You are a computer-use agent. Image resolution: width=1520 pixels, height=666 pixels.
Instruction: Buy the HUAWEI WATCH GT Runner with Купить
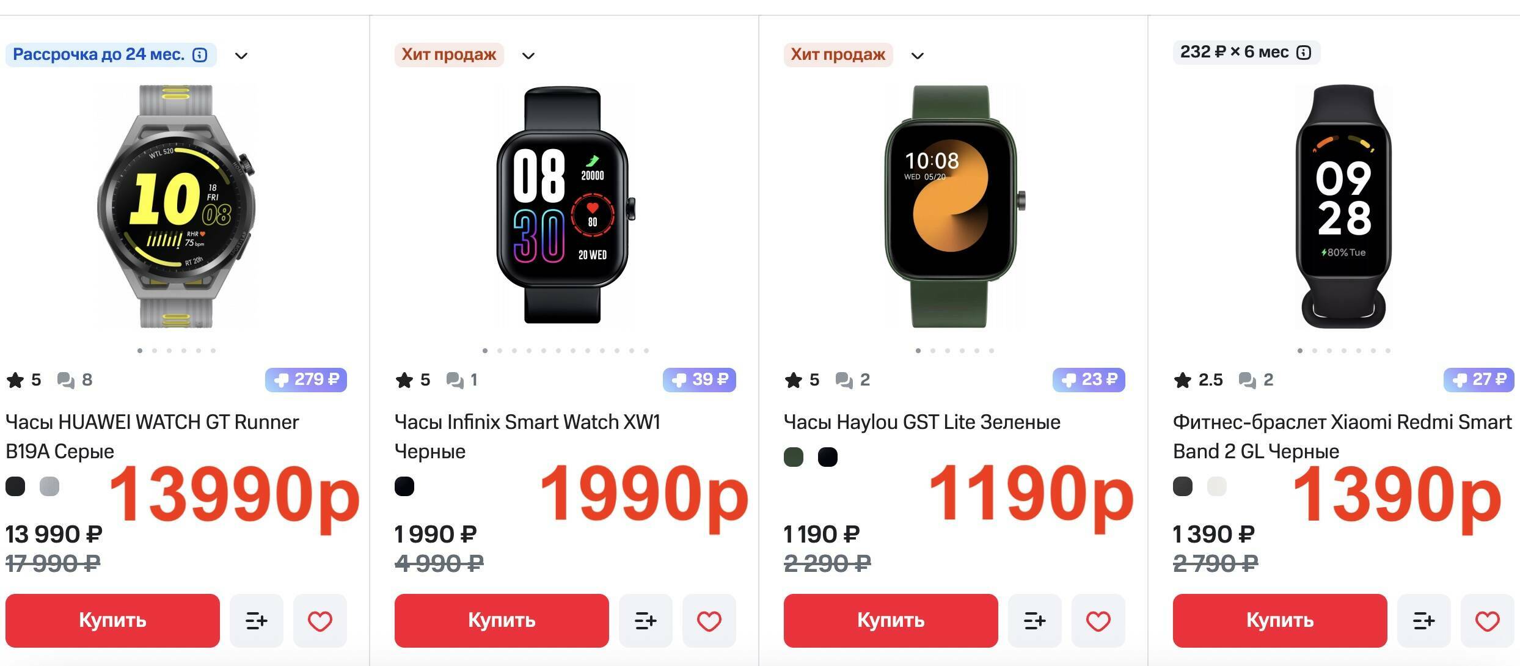click(x=112, y=621)
